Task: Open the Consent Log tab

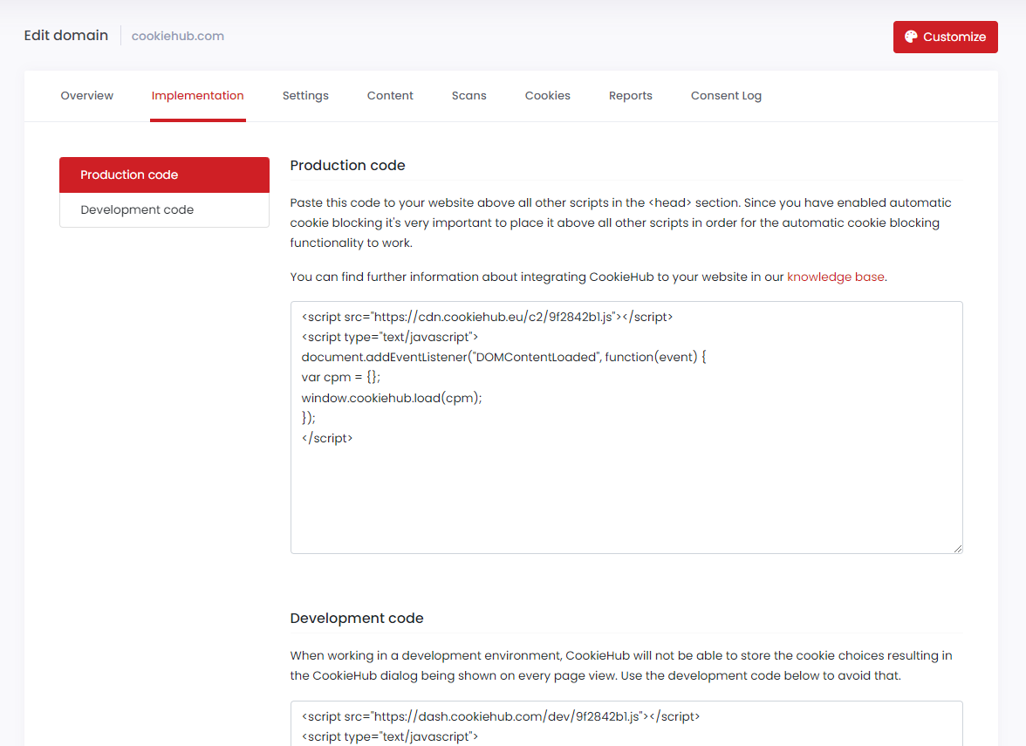Action: pyautogui.click(x=726, y=95)
